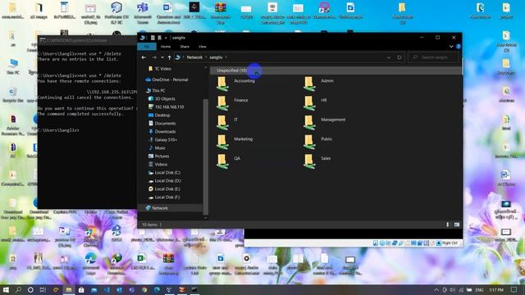
Task: Switch to the Home ribbon tab
Action: 166,47
